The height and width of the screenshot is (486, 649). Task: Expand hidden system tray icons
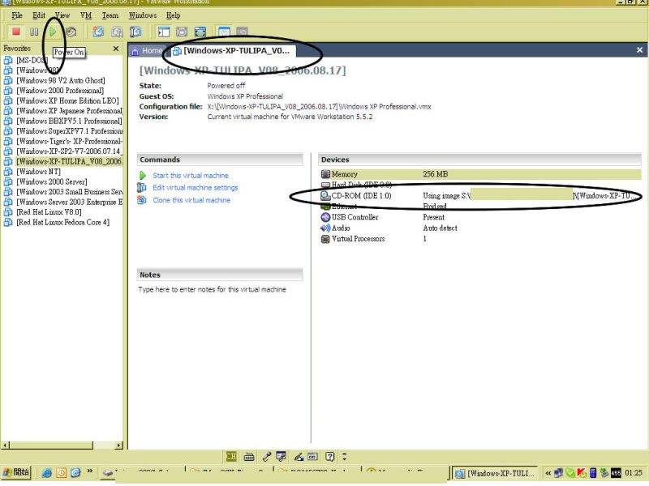coord(548,473)
